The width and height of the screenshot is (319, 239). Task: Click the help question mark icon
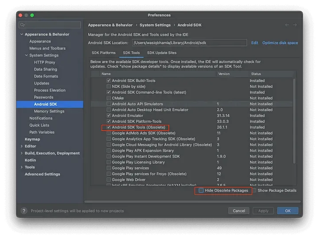point(24,211)
